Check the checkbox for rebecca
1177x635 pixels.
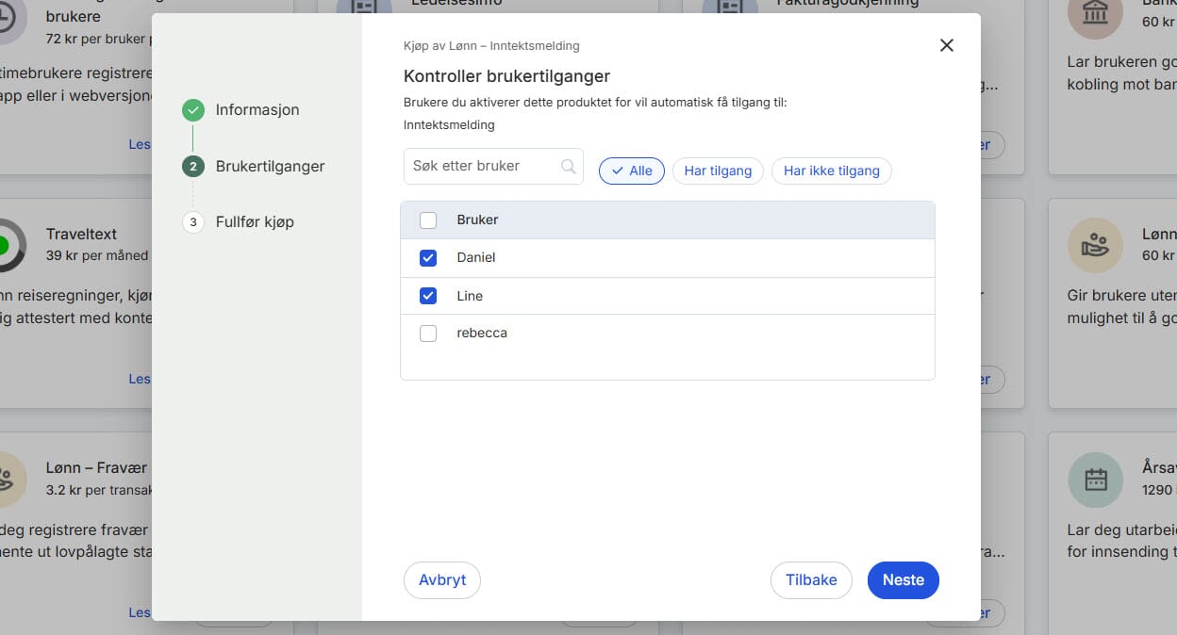pos(428,334)
